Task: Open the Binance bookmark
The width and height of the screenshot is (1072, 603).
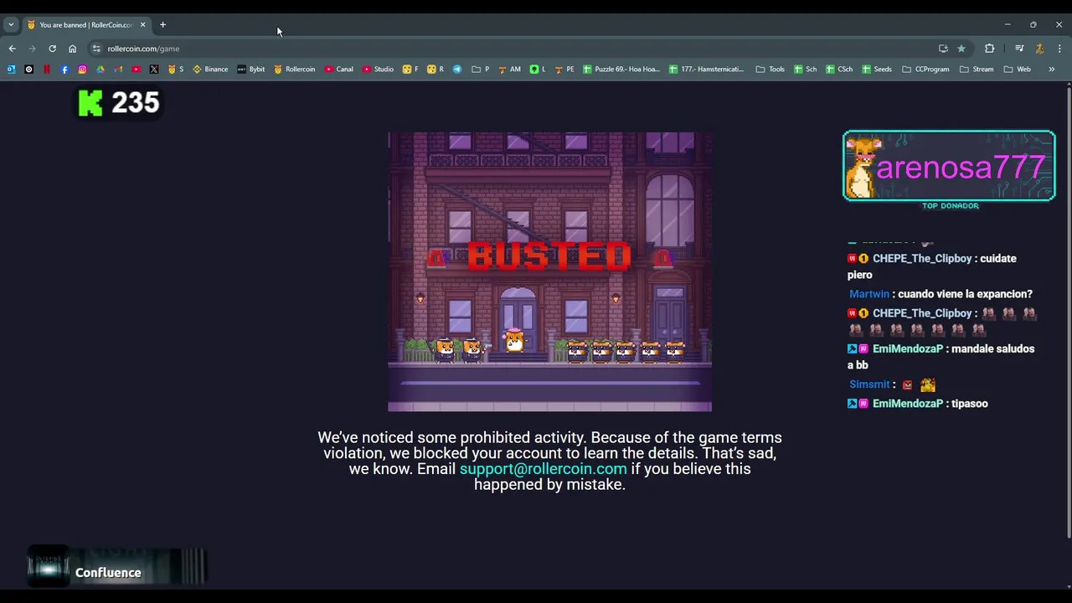Action: click(210, 70)
